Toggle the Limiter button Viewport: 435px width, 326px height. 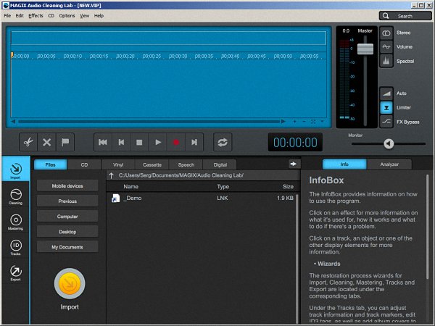[x=387, y=106]
